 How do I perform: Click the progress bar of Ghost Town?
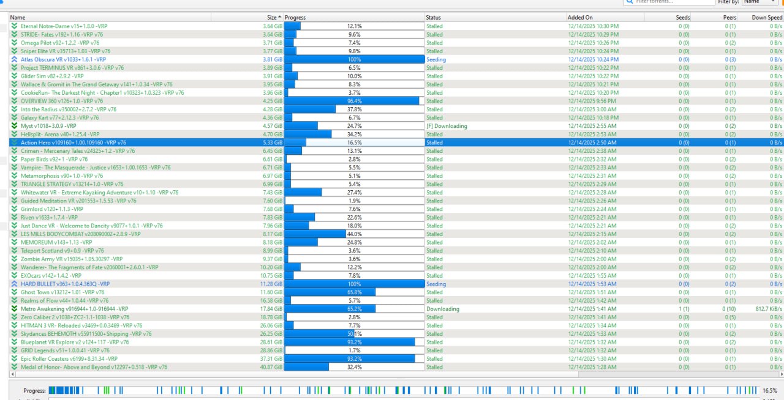tap(355, 292)
